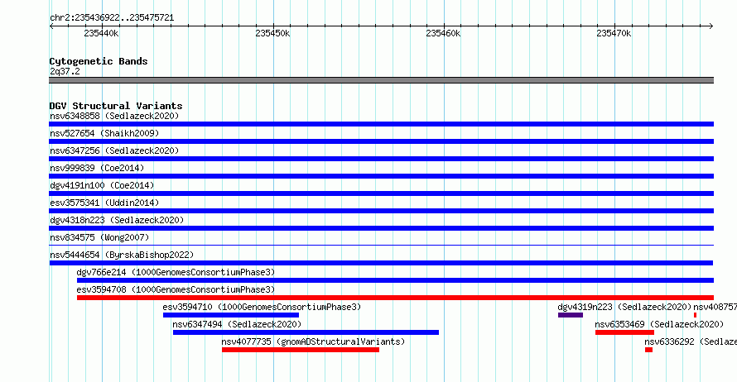
Task: Open the nsv6347494 (Sedlazeck2020) label
Action: tap(237, 324)
